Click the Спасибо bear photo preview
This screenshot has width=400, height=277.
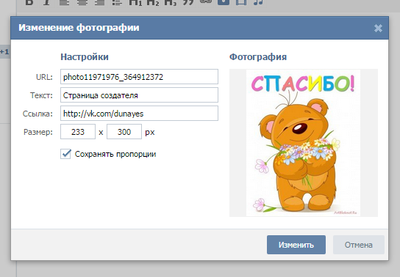304,143
